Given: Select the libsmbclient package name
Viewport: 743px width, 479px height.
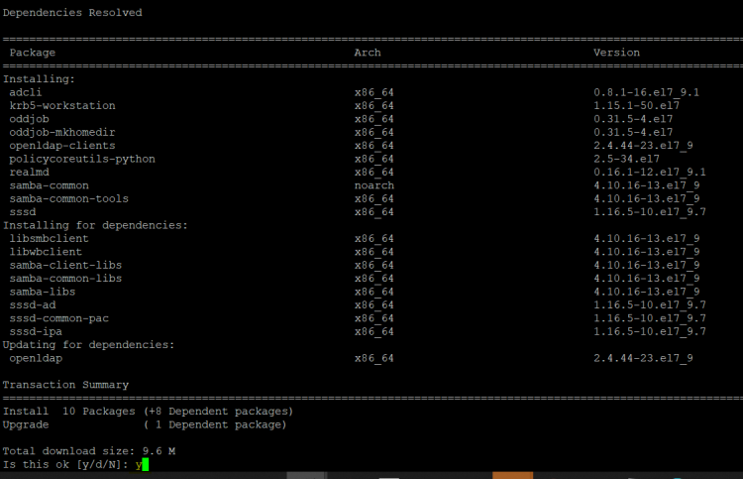Looking at the screenshot, I should 49,239.
